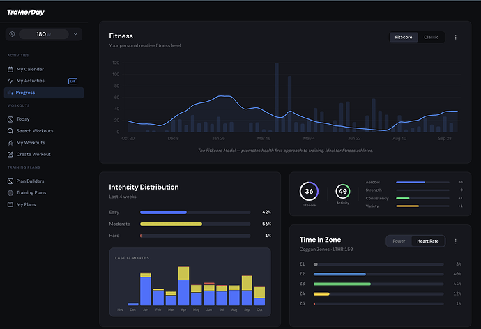The image size is (481, 329).
Task: Click the Easy intensity bar
Action: click(195, 212)
